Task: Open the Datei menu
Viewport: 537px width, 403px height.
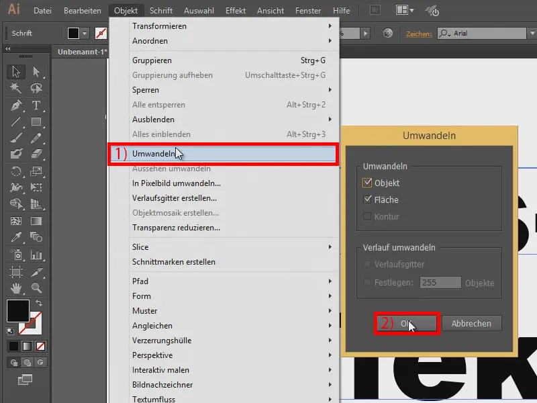Action: point(42,11)
